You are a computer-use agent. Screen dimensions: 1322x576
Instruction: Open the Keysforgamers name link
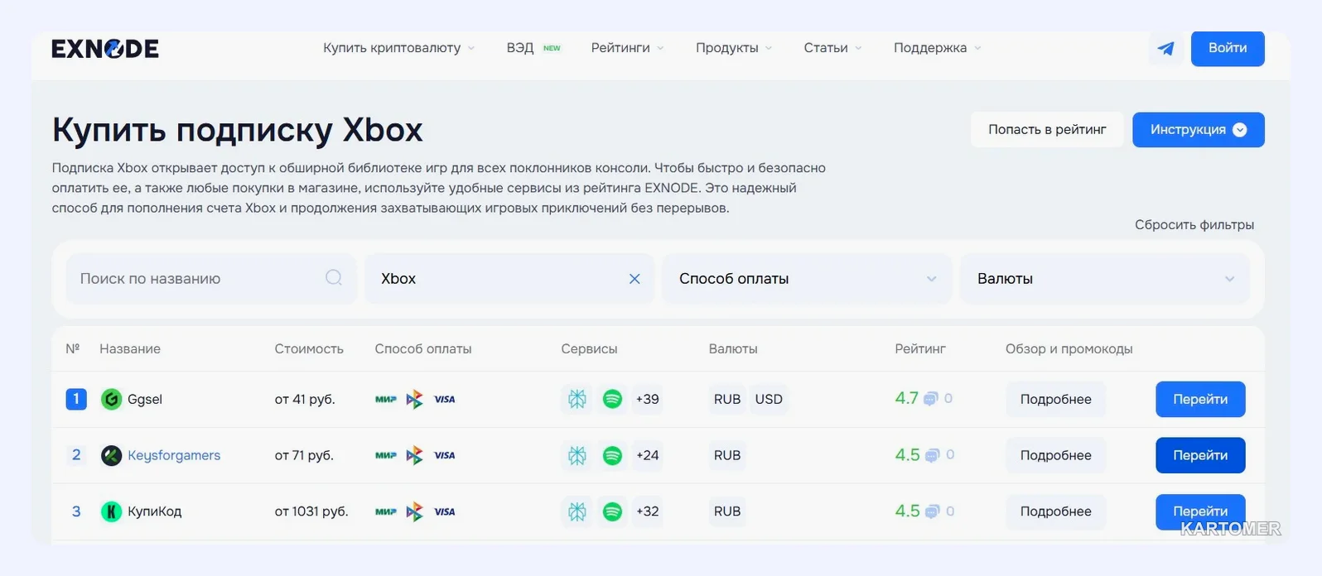[174, 455]
